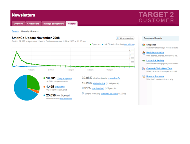Click the Recipient Activity person icon

coord(144,53)
